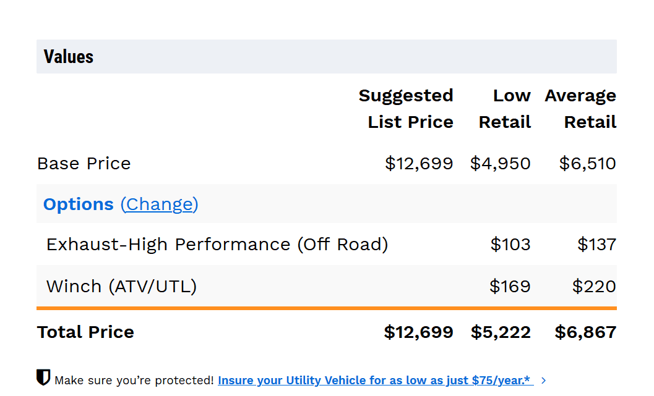Click the total average retail value $6,867
Screen dimensions: 654x396
tap(585, 332)
